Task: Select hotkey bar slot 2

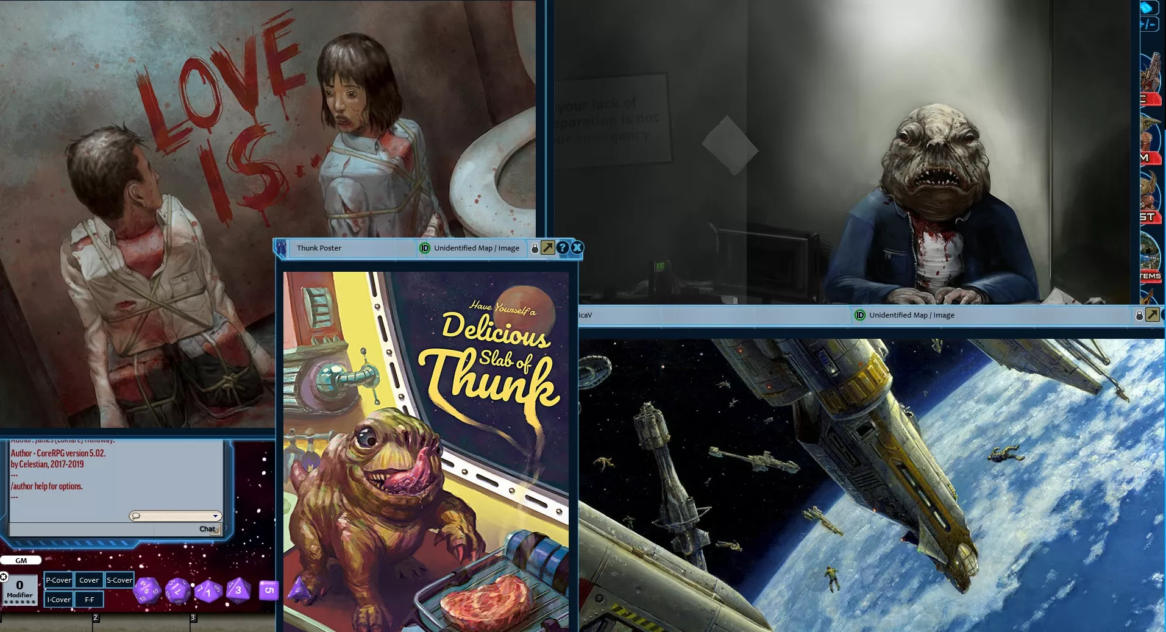Action: 140,622
